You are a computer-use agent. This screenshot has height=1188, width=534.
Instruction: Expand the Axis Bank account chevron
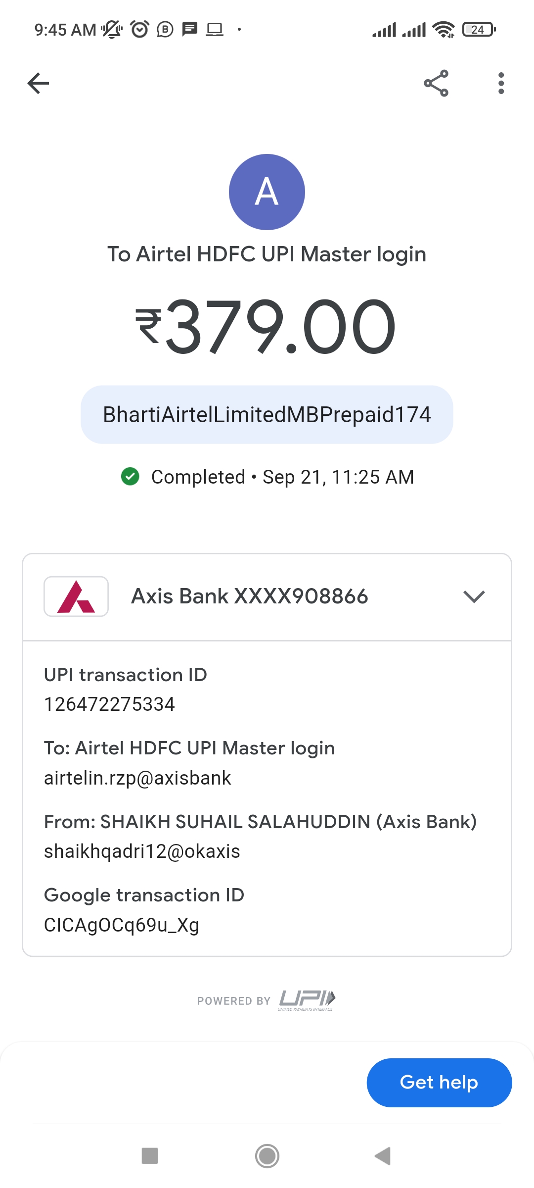pos(474,596)
